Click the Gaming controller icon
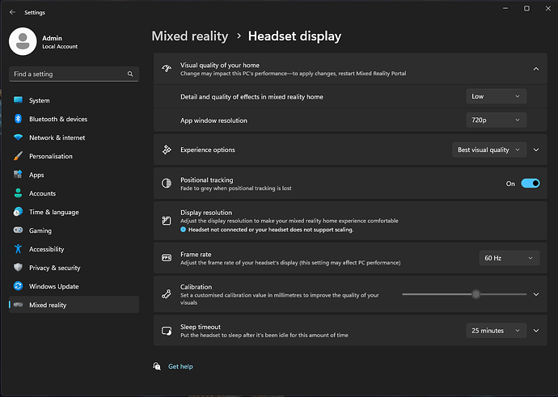This screenshot has width=558, height=397. coord(18,230)
